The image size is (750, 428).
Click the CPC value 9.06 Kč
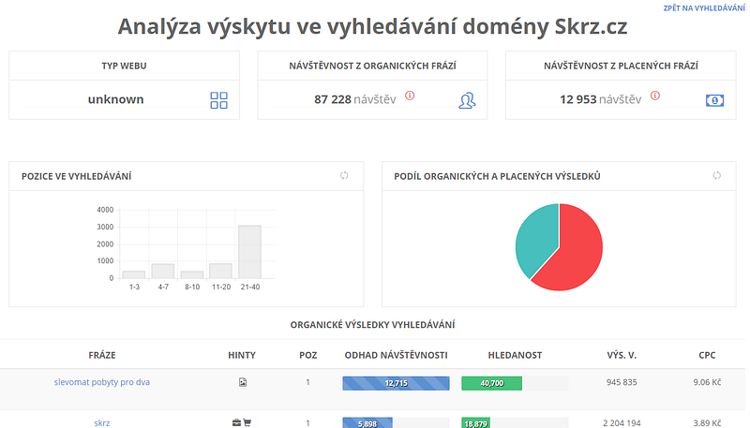[707, 382]
